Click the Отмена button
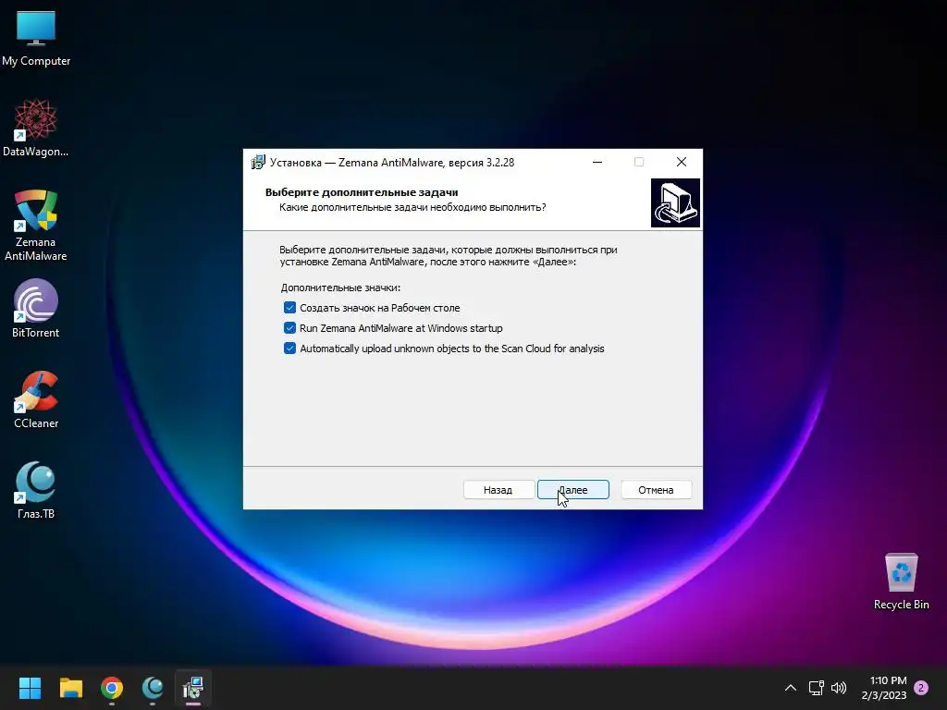 (x=656, y=490)
